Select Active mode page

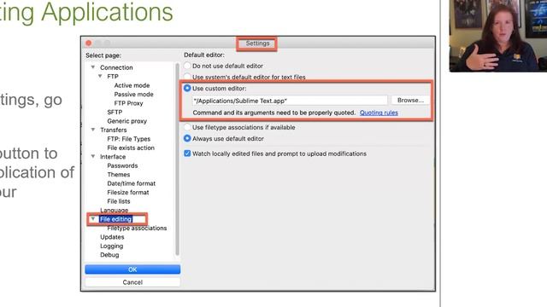pyautogui.click(x=132, y=85)
